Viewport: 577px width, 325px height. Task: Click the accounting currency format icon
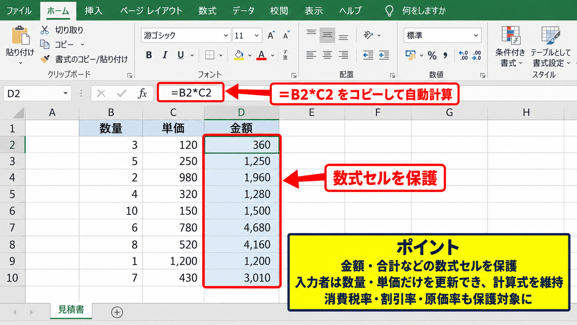(x=411, y=55)
